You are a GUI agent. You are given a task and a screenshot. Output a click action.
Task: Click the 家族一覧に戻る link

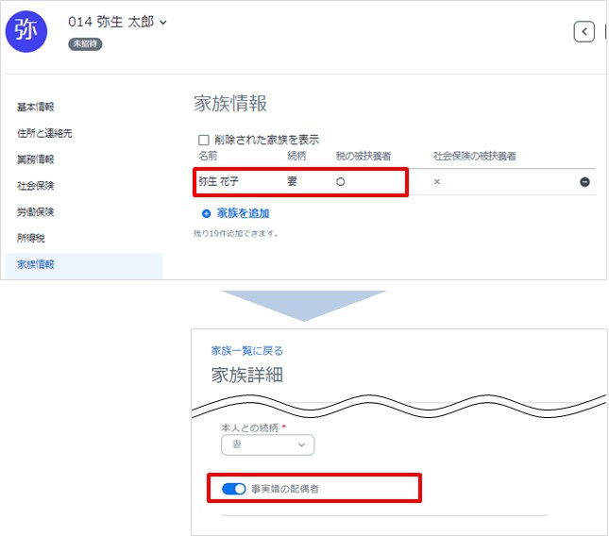(x=246, y=350)
